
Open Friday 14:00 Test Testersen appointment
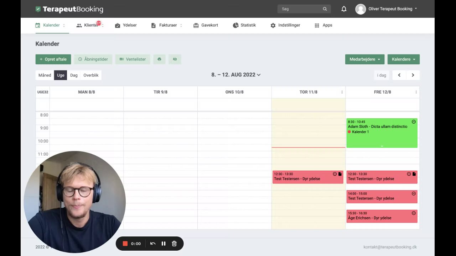point(382,197)
